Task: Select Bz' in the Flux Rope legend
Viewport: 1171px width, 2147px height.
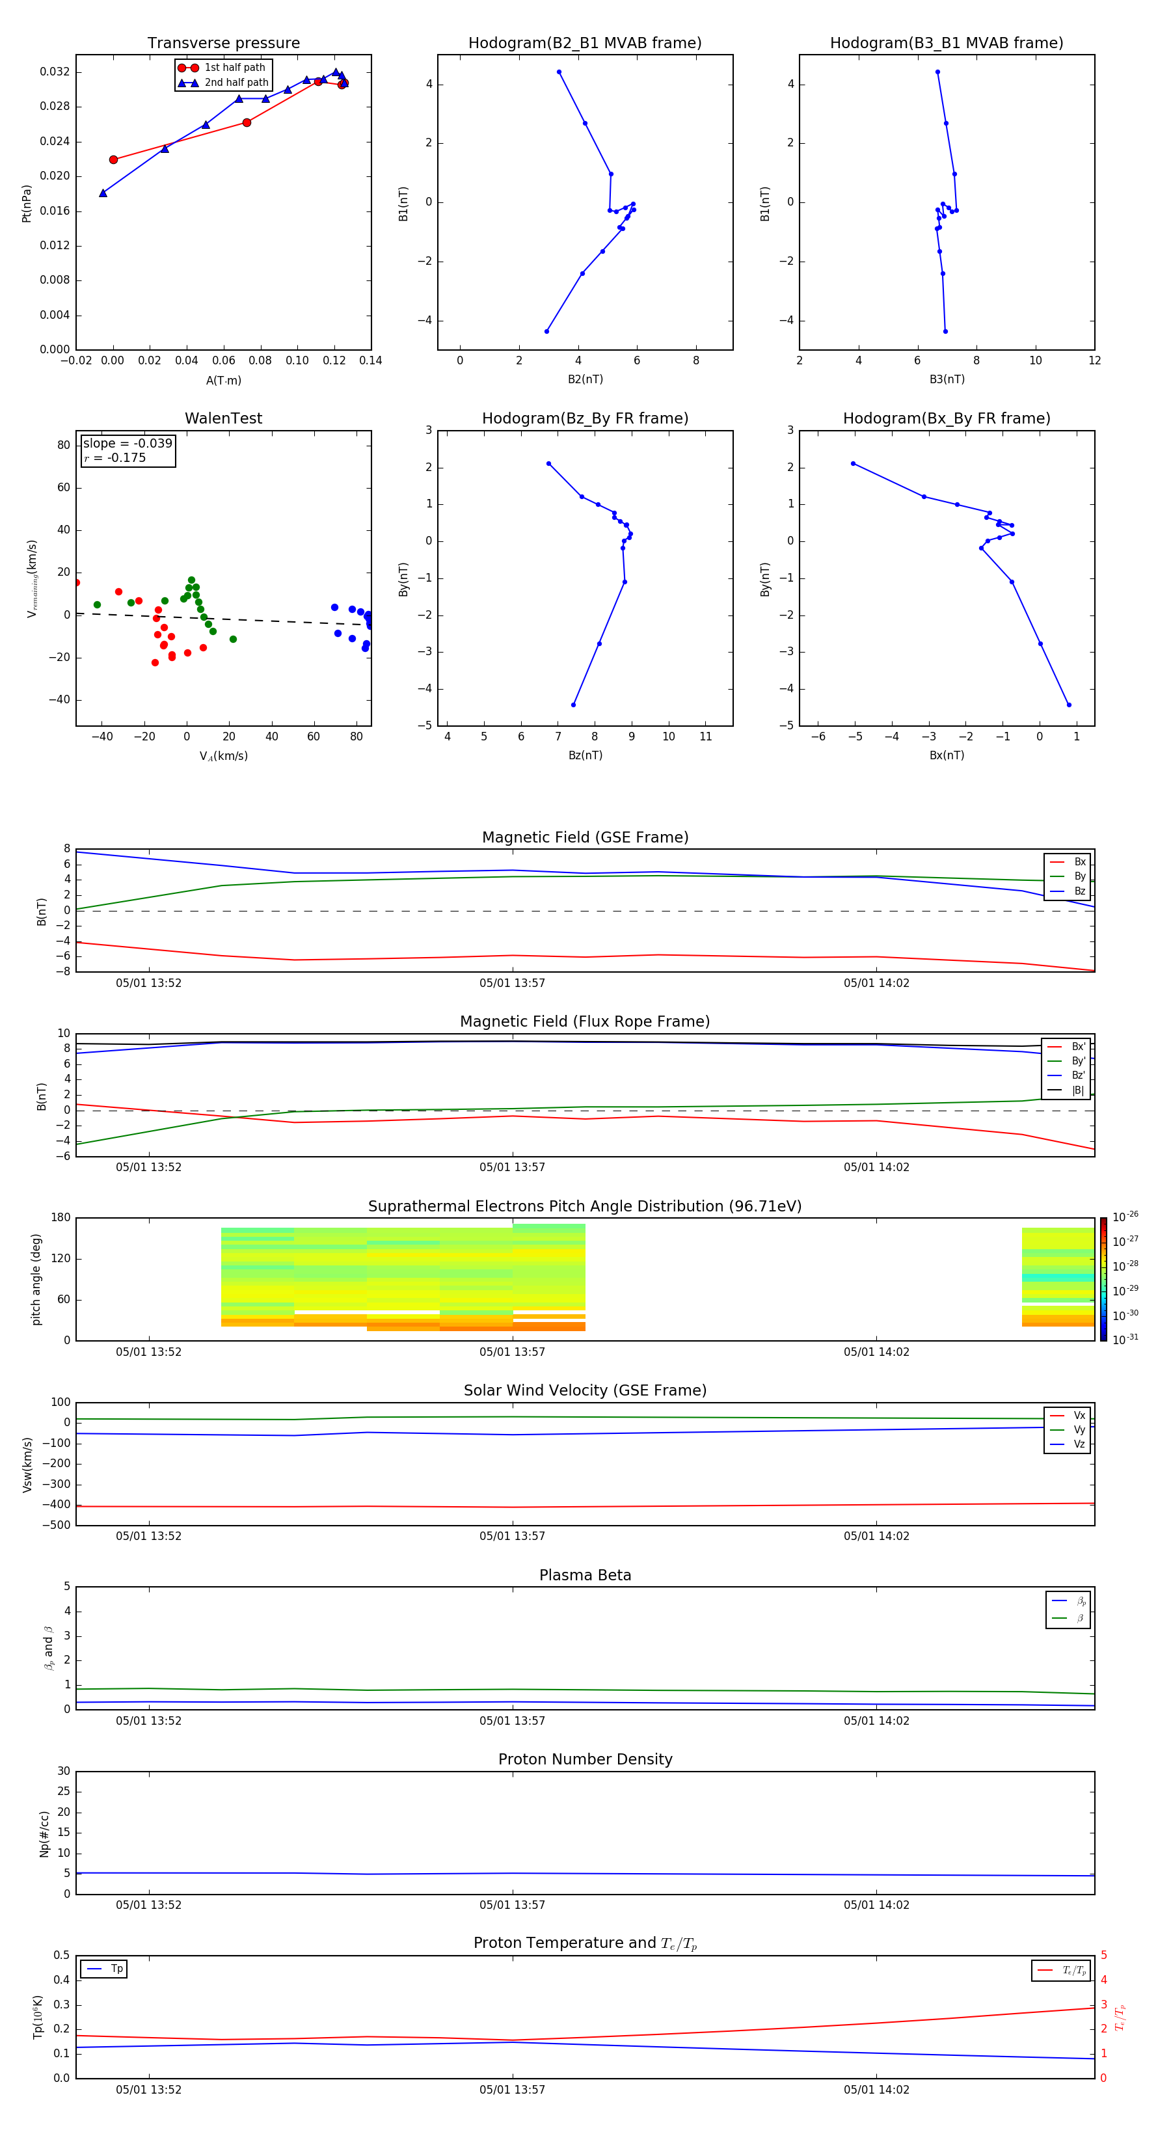Action: coord(1067,1075)
